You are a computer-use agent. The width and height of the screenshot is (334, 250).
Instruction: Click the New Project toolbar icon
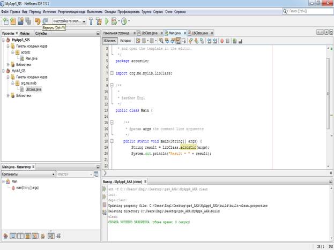click(x=13, y=21)
